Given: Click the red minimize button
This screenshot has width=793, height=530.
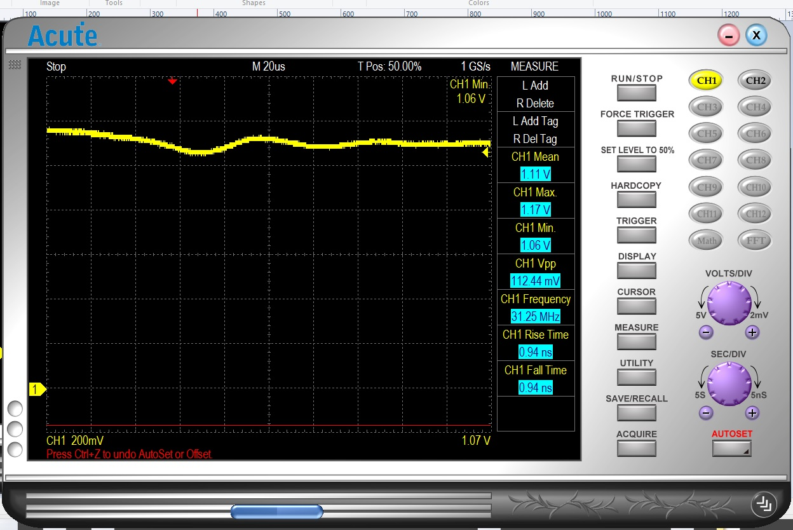Looking at the screenshot, I should [729, 36].
